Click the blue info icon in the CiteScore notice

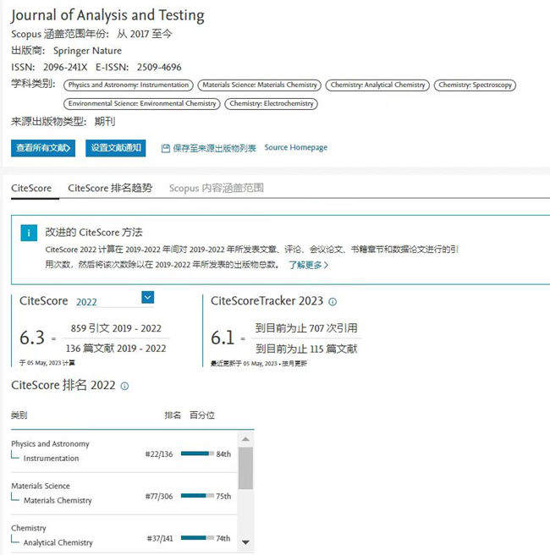(29, 233)
